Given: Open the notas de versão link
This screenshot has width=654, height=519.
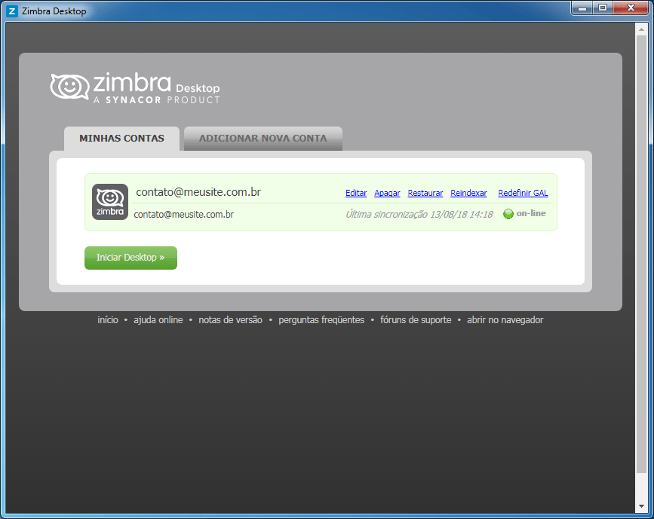Looking at the screenshot, I should [x=231, y=320].
